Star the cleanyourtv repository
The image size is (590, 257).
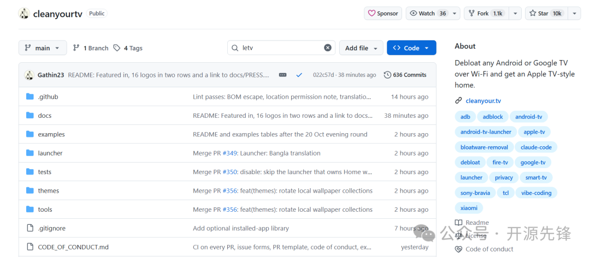546,14
